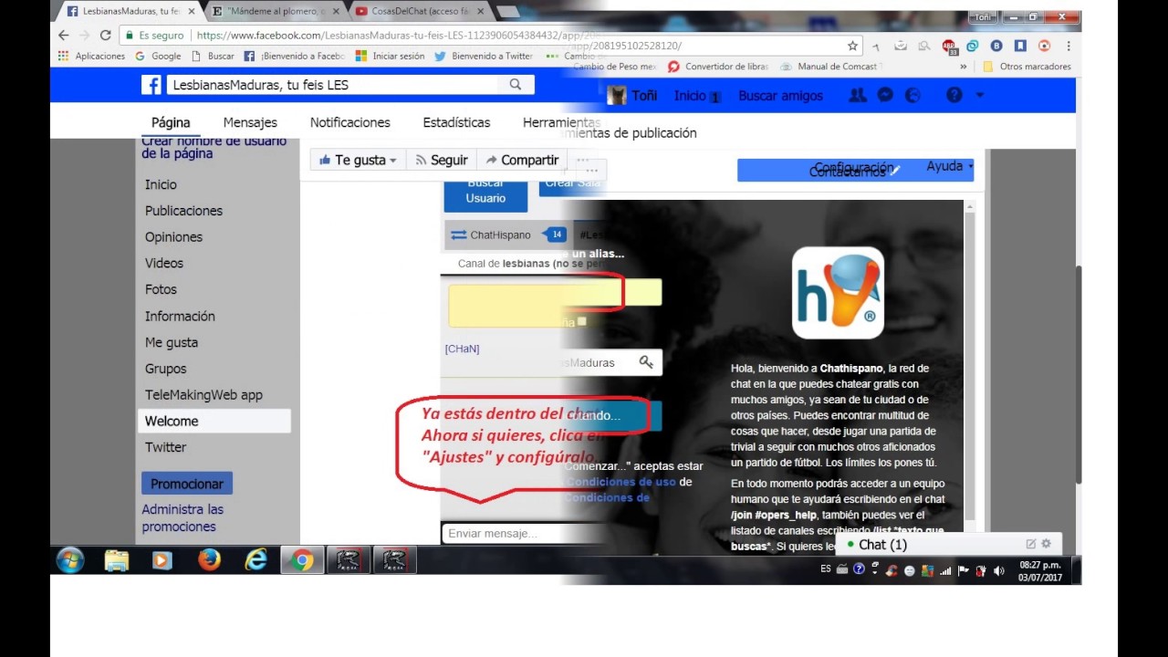Viewport: 1168px width, 657px height.
Task: Open Buscar amigos link
Action: click(780, 95)
